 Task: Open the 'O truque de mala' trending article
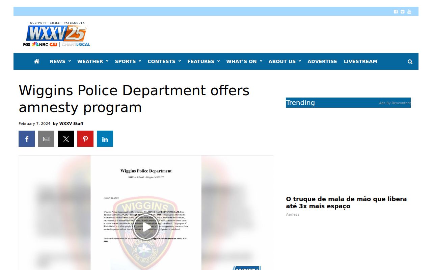click(x=346, y=202)
